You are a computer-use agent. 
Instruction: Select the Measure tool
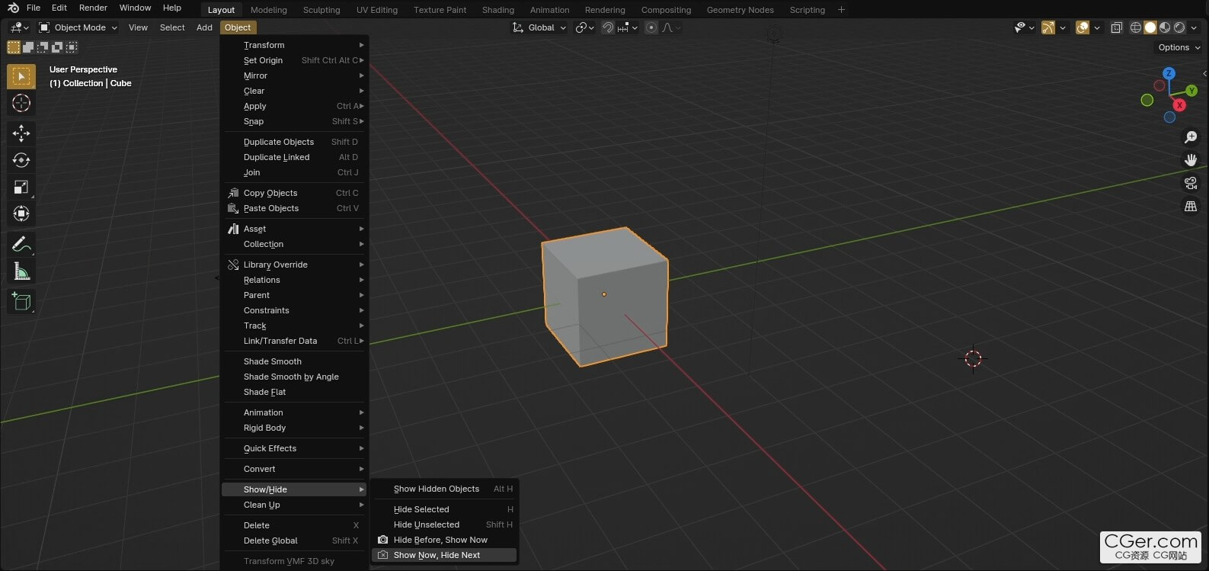click(21, 271)
